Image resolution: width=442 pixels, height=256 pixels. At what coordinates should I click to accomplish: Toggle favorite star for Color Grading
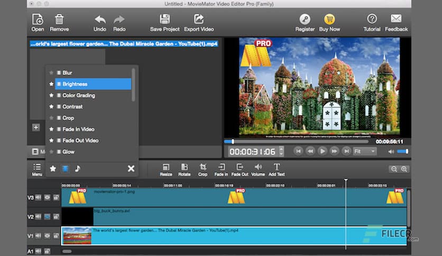tap(51, 95)
